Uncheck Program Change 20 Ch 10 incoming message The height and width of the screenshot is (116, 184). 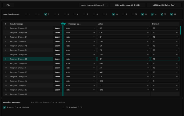pyautogui.click(x=4, y=107)
